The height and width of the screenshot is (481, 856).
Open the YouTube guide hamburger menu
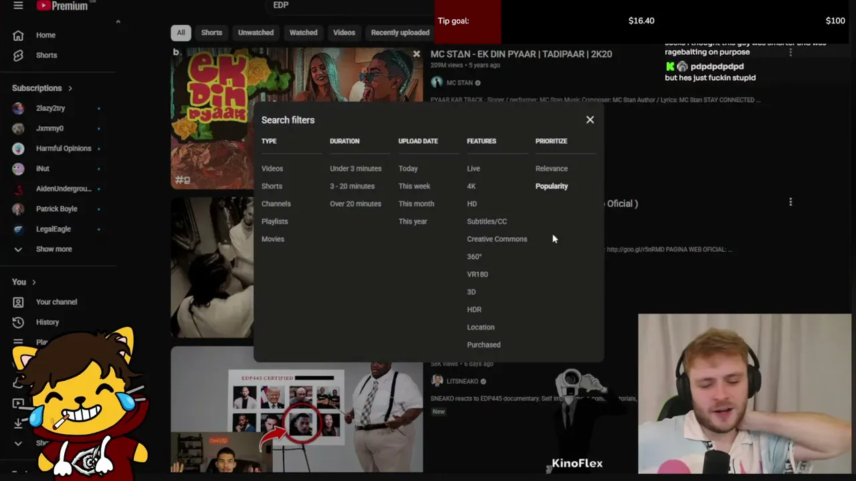pyautogui.click(x=18, y=5)
